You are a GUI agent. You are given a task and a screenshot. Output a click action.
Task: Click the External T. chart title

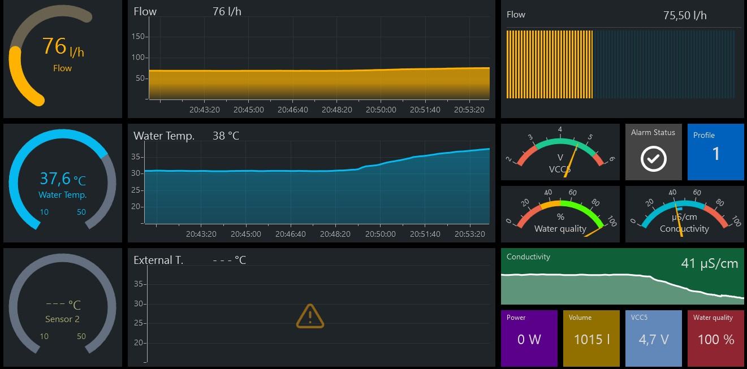(158, 261)
